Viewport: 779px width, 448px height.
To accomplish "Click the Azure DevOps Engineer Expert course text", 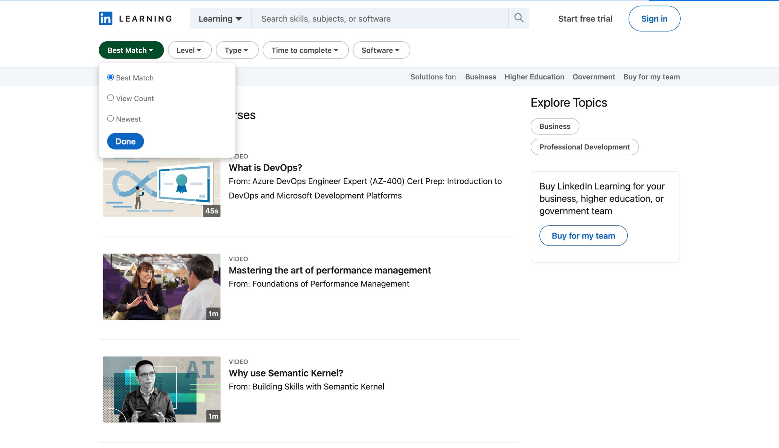I will 365,188.
